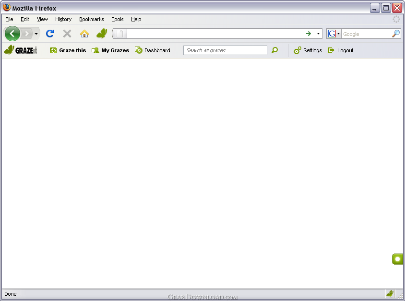
Task: Click the green butterfly GrazeIt toolbar icon
Action: [102, 34]
